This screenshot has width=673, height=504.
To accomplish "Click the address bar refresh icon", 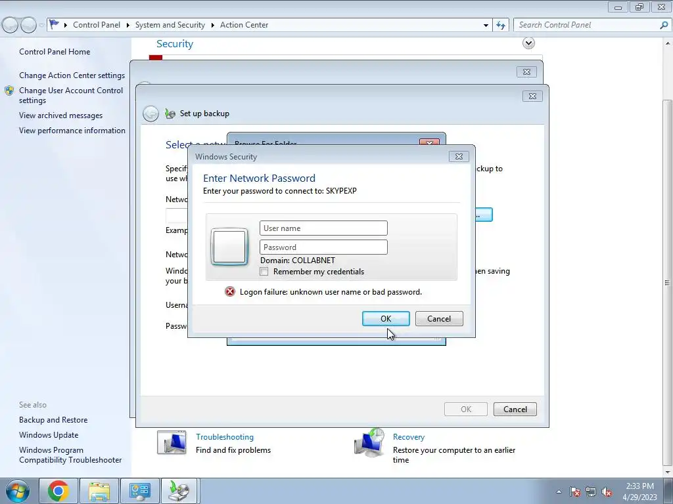I will tap(500, 26).
